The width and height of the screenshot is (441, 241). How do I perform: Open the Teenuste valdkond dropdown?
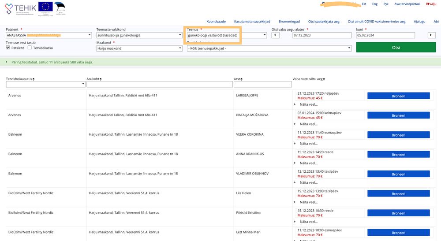point(139,35)
